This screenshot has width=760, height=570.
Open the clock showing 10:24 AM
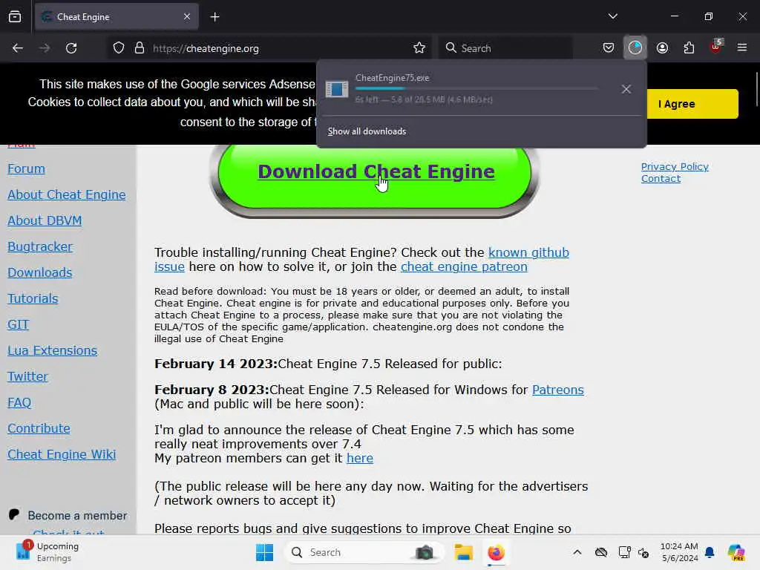tap(679, 552)
